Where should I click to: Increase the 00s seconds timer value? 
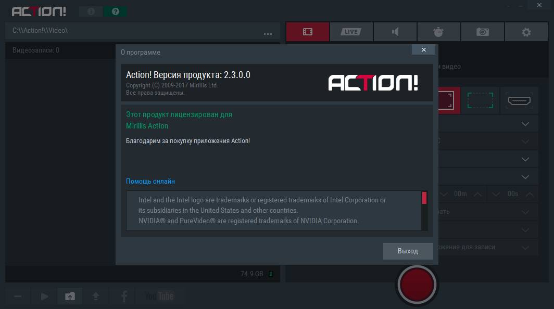tap(530, 194)
